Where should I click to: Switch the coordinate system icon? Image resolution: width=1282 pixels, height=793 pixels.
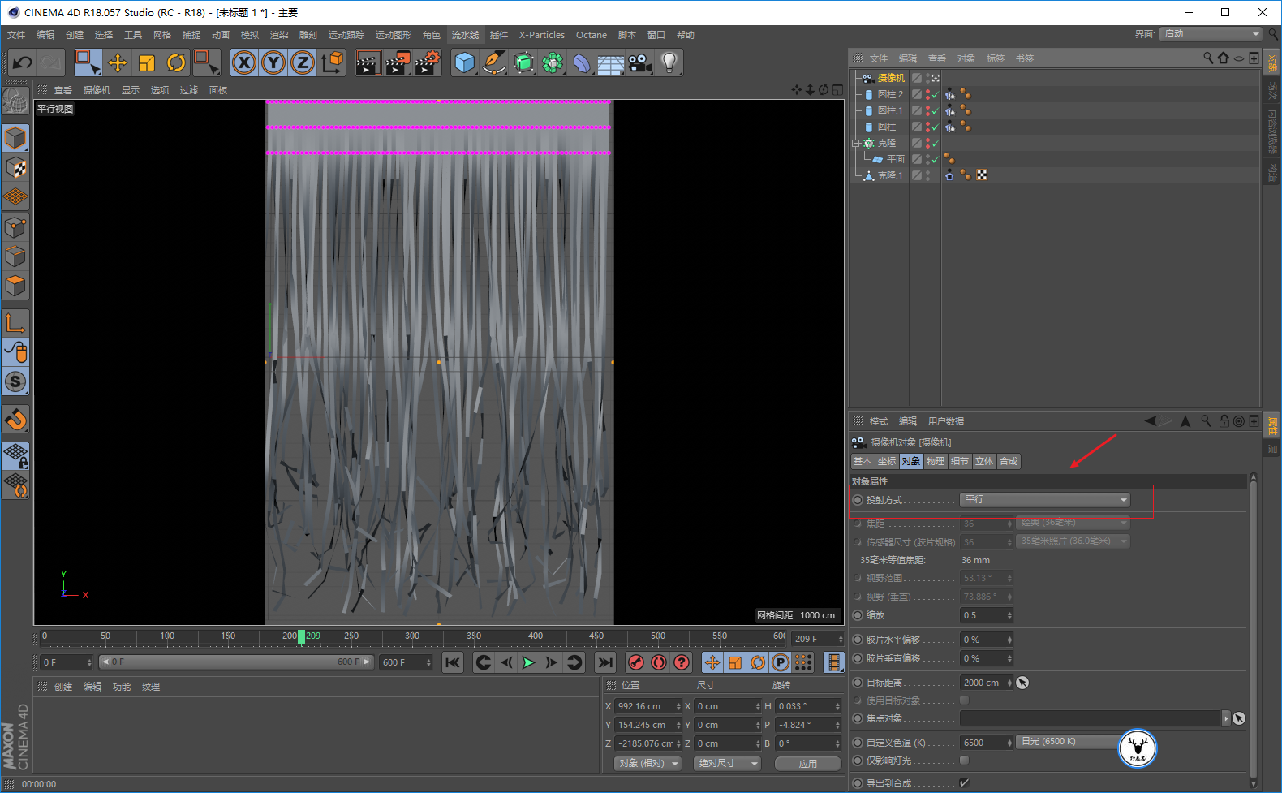333,62
